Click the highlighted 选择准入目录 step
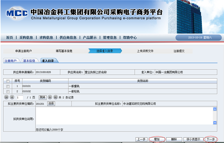 pos(105,51)
